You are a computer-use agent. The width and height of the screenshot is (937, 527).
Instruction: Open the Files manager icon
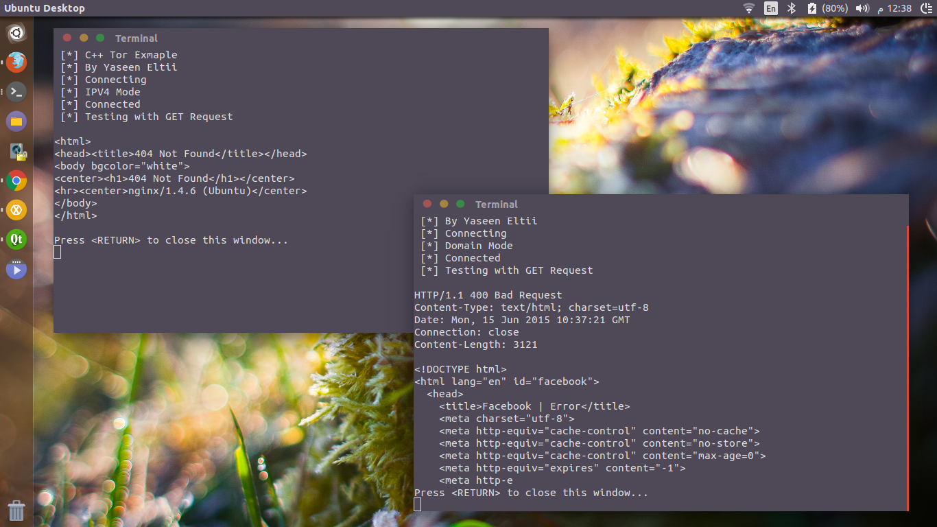[x=16, y=121]
